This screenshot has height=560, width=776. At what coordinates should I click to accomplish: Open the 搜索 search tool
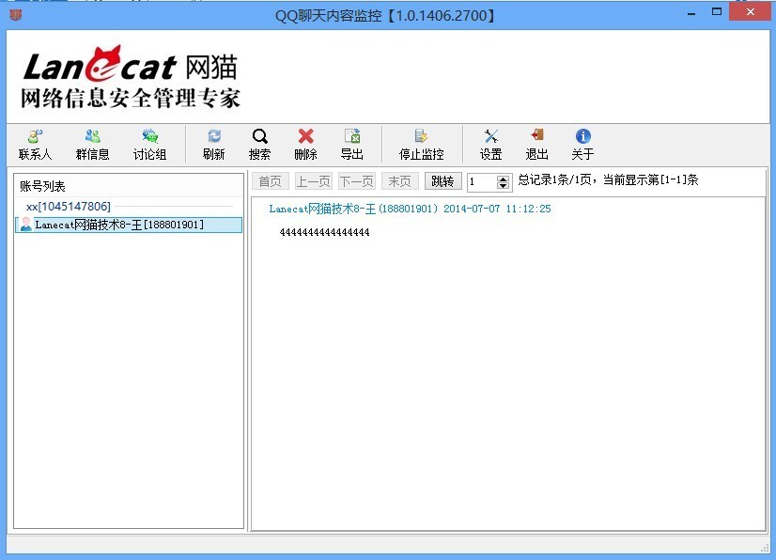tap(260, 144)
